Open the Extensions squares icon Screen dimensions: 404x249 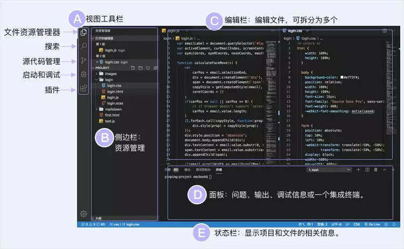(83, 89)
